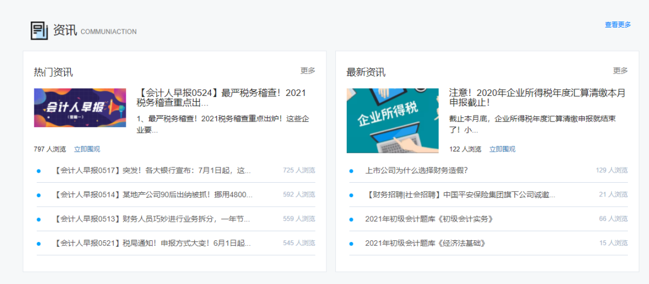Click blue bullet beside 会计人早报0517 item
The height and width of the screenshot is (284, 649).
pyautogui.click(x=39, y=171)
